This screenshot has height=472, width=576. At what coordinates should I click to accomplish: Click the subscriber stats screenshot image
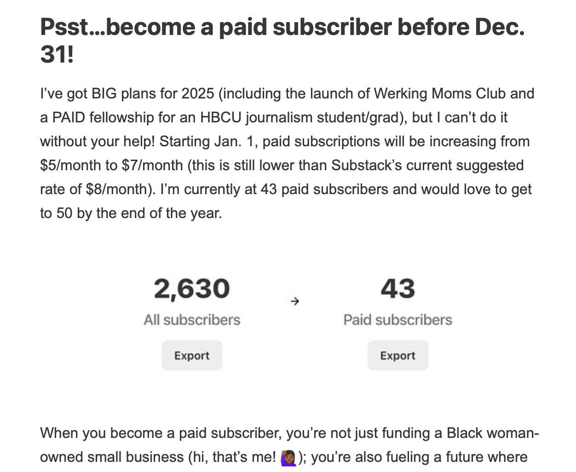tap(295, 322)
